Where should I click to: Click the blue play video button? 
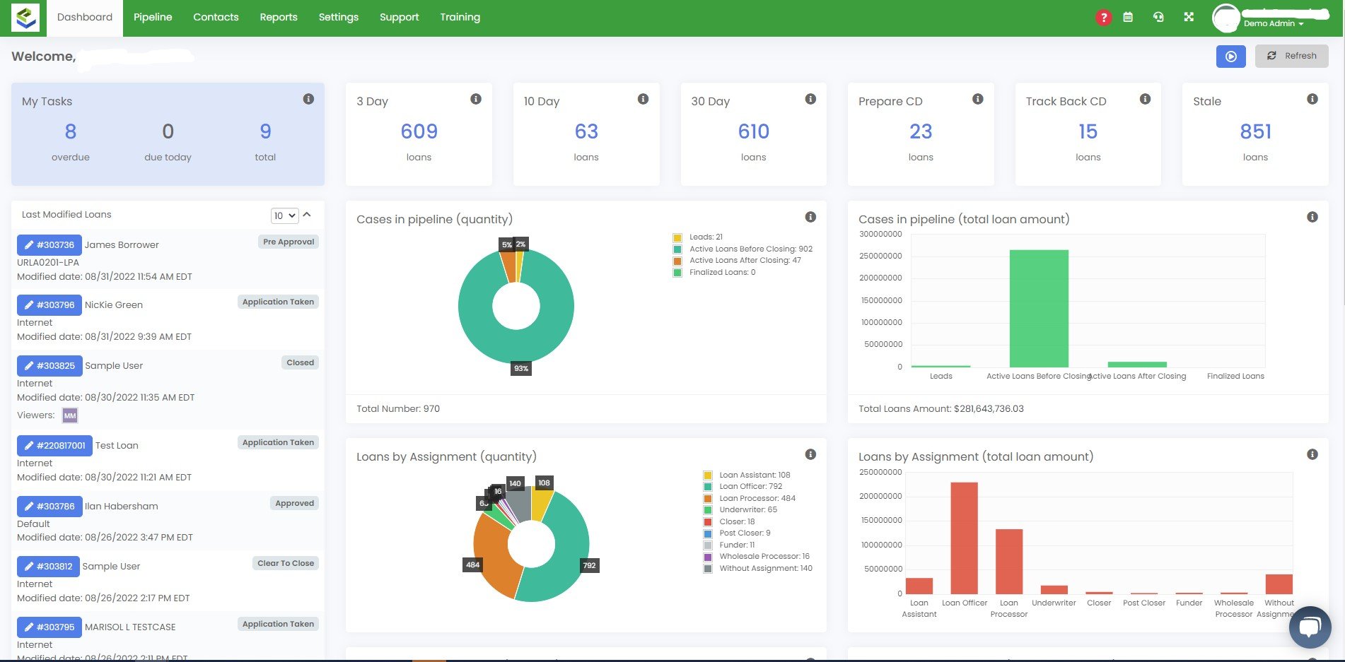click(x=1230, y=57)
